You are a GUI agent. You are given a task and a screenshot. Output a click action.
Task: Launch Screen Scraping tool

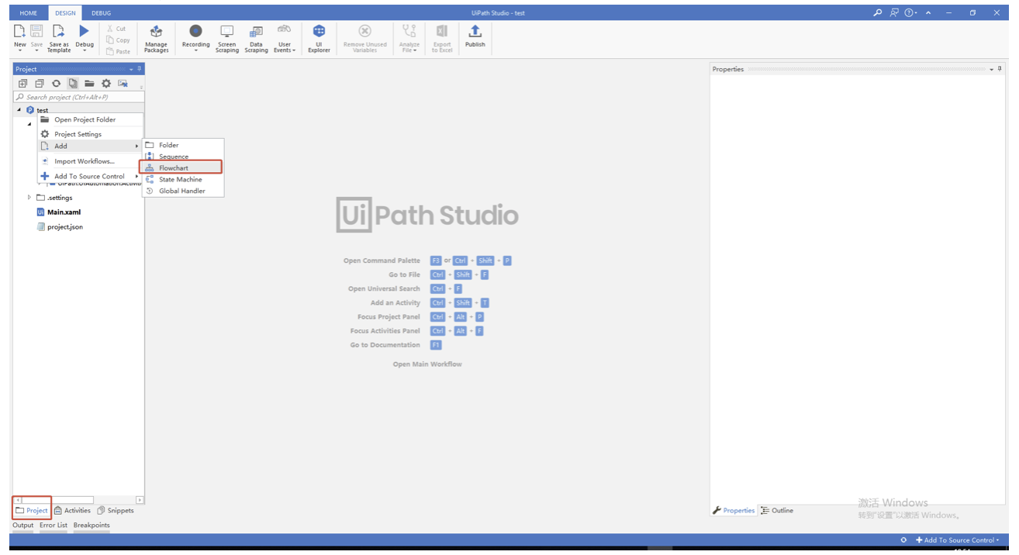click(x=227, y=38)
